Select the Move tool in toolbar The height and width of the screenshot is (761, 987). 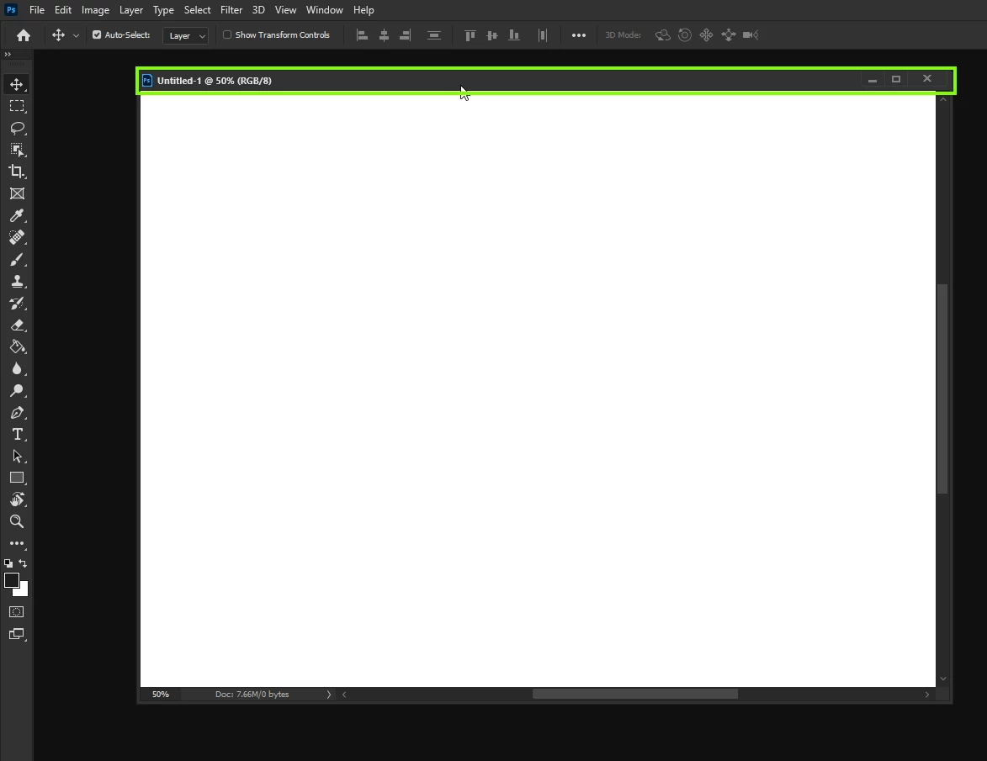pyautogui.click(x=17, y=84)
